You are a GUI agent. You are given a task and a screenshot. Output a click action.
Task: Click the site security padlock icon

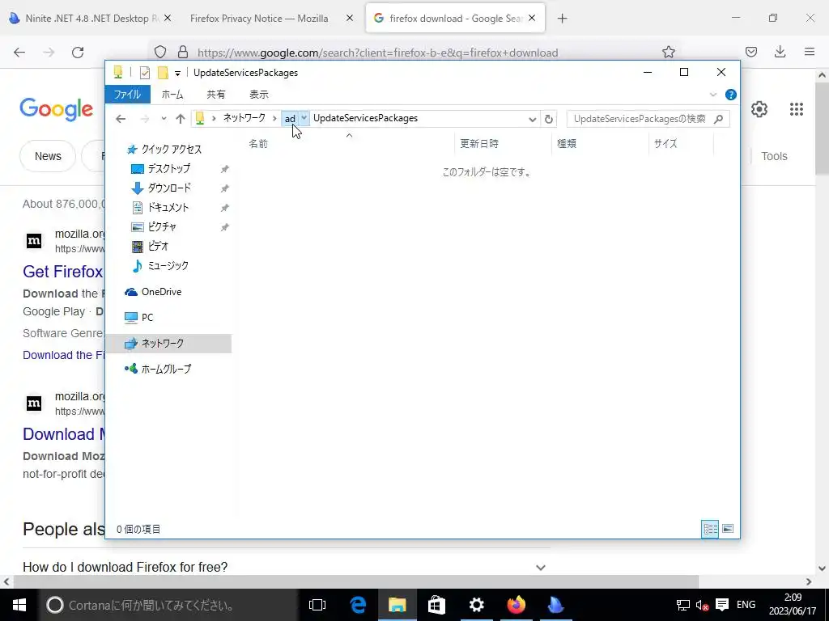point(183,52)
